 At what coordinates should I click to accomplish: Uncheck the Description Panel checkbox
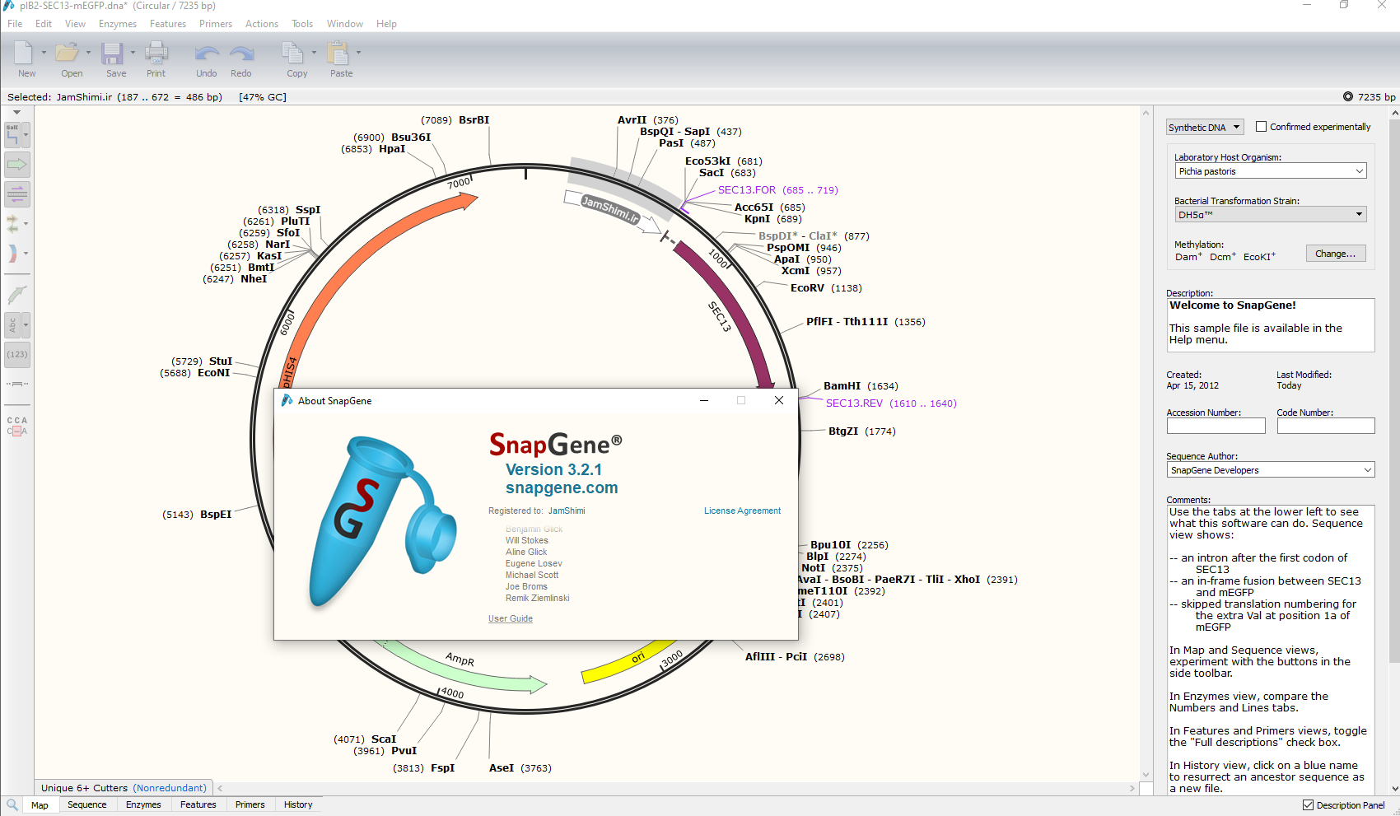(x=1308, y=805)
